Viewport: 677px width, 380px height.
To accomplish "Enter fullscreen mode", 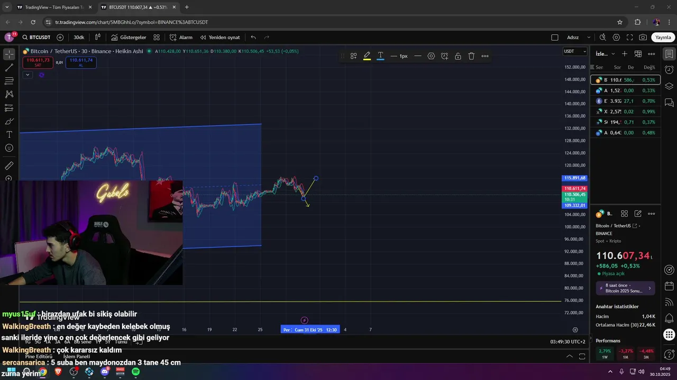I will coord(629,37).
